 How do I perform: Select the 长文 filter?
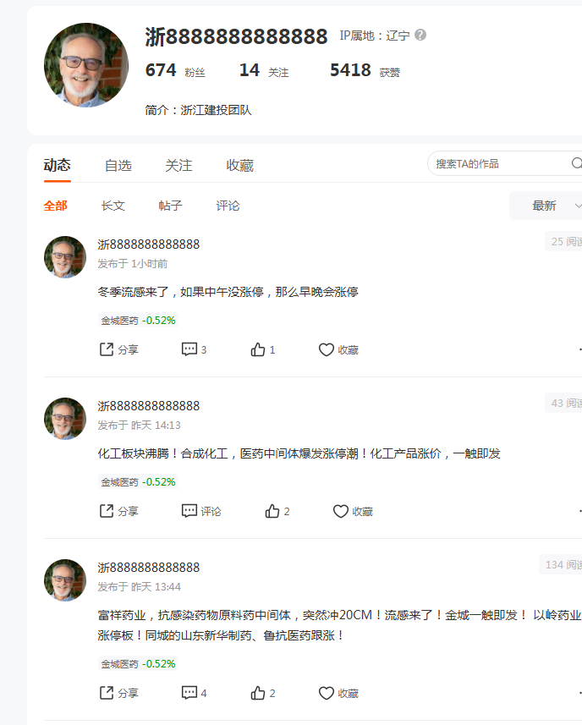(x=113, y=206)
